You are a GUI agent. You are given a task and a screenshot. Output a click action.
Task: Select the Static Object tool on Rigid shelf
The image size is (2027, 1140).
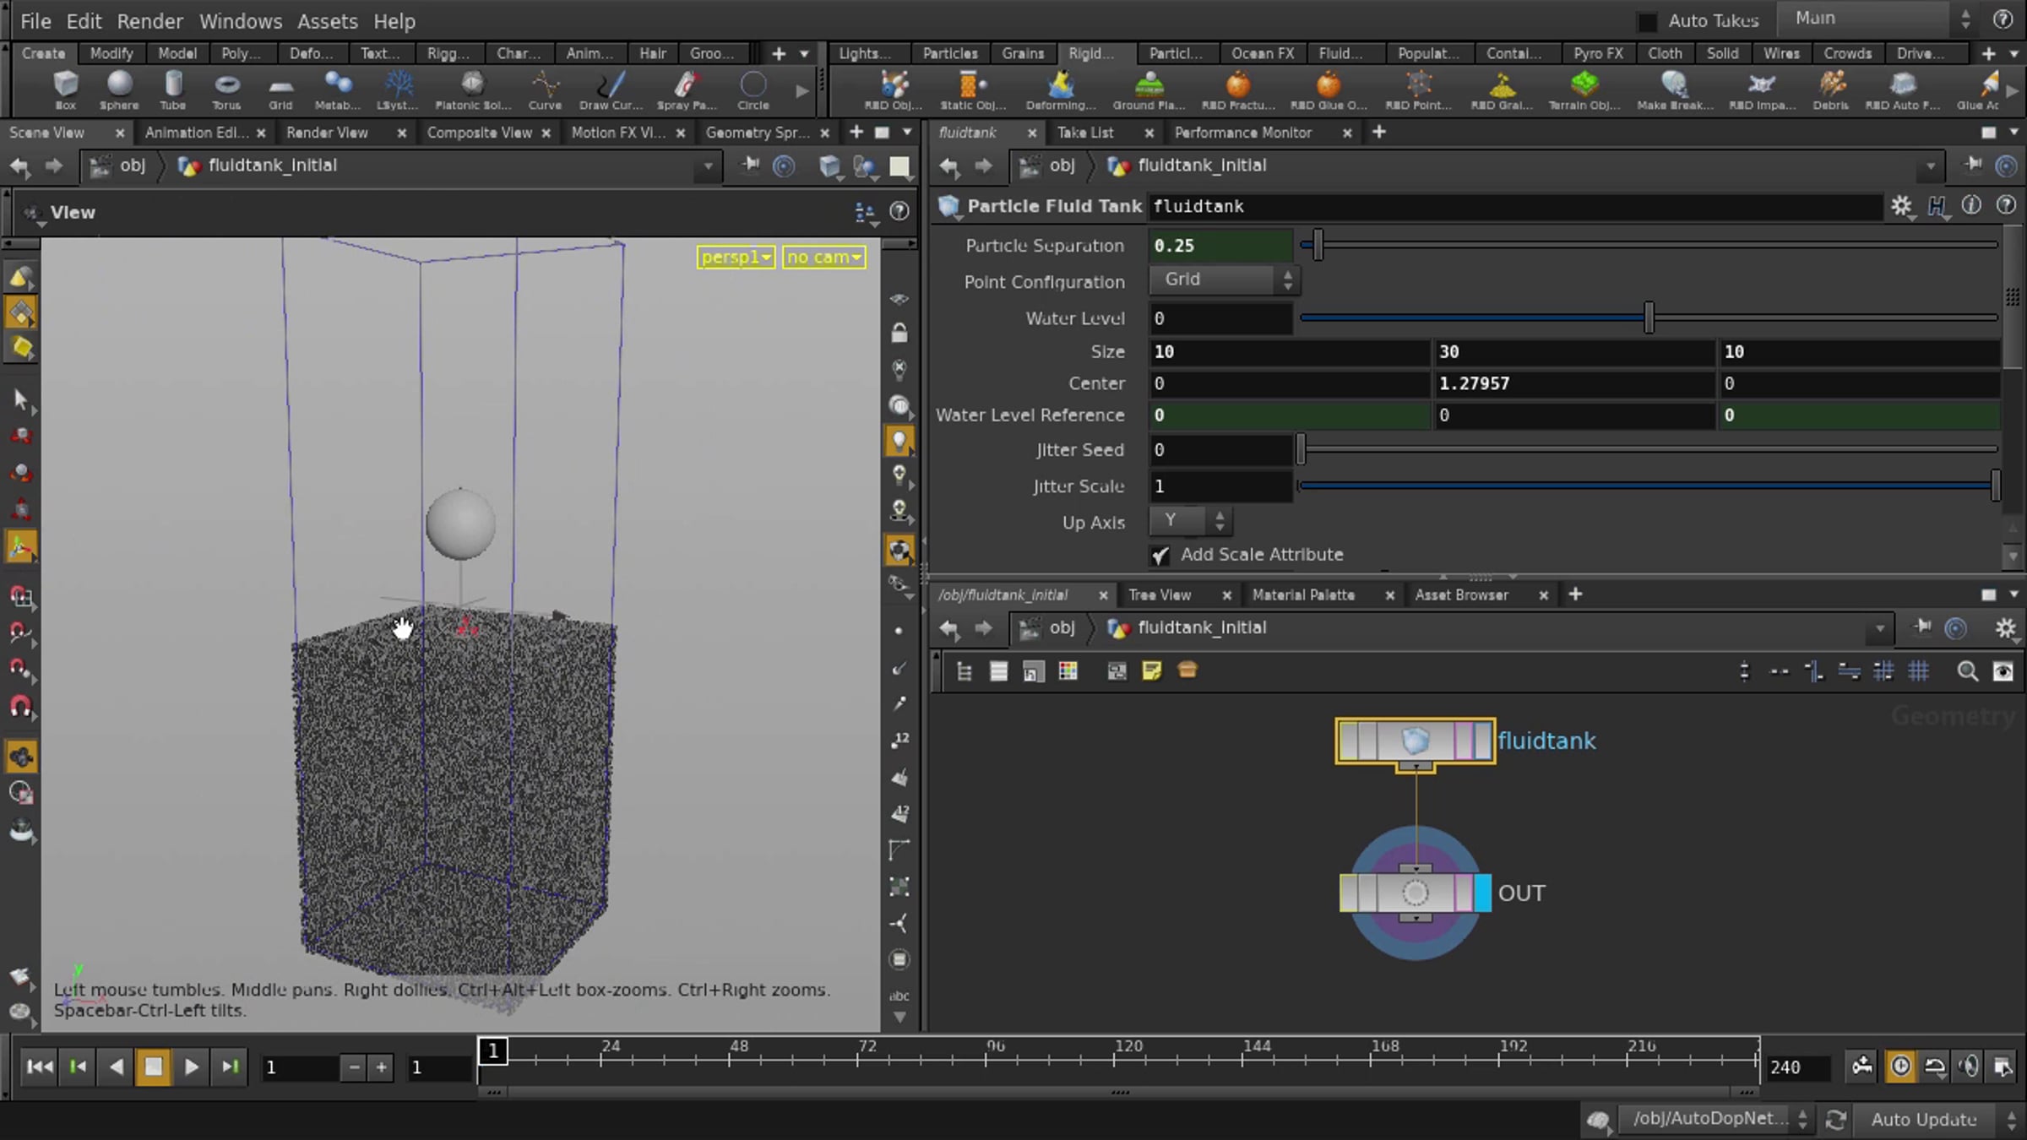point(970,89)
